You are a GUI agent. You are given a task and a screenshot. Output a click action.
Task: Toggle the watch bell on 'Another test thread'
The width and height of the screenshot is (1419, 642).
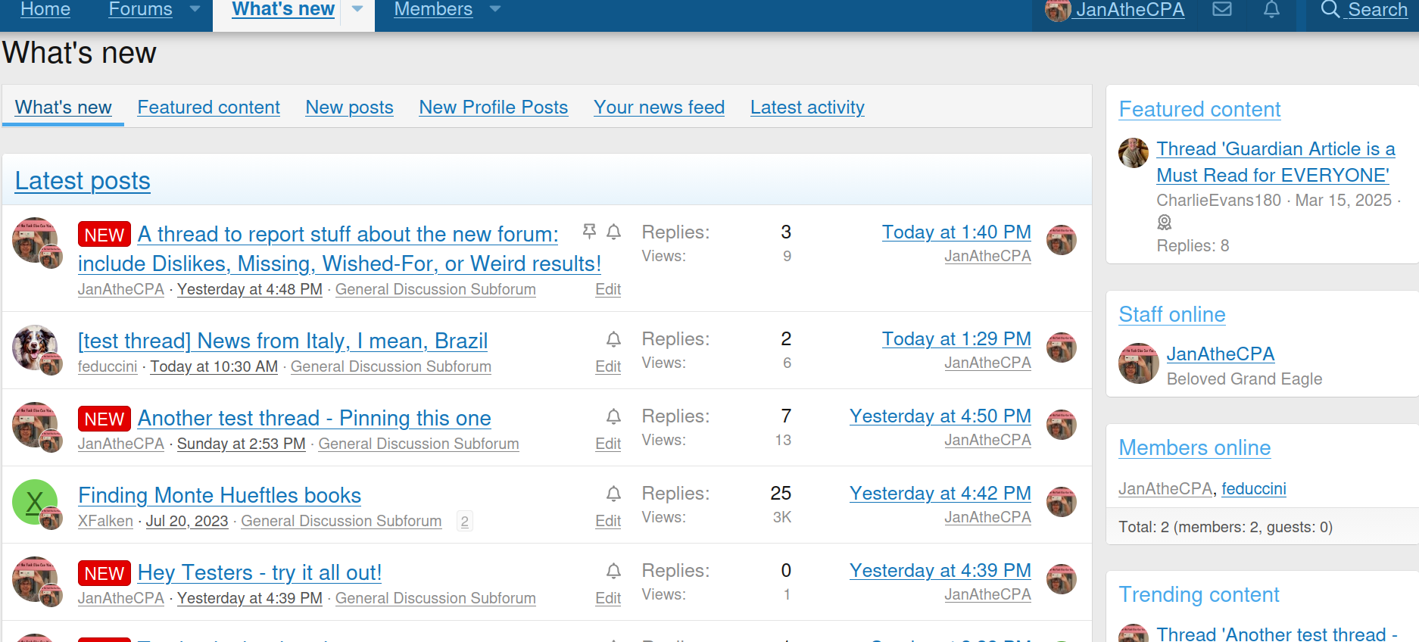tap(613, 416)
